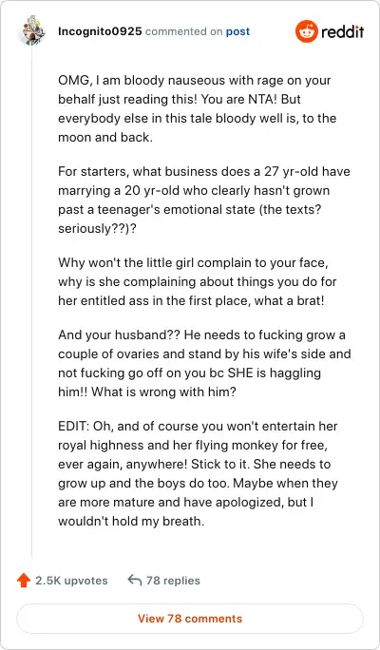
Task: Click the reply arrow icon
Action: tap(135, 581)
